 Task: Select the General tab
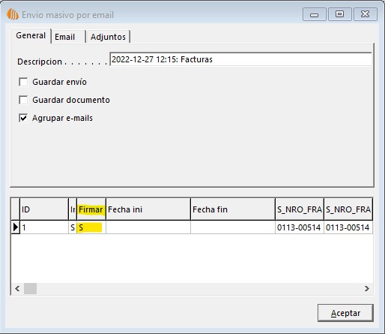[x=31, y=35]
